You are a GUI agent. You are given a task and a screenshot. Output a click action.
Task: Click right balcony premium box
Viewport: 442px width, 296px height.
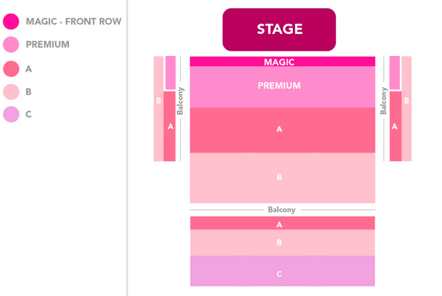click(x=395, y=72)
